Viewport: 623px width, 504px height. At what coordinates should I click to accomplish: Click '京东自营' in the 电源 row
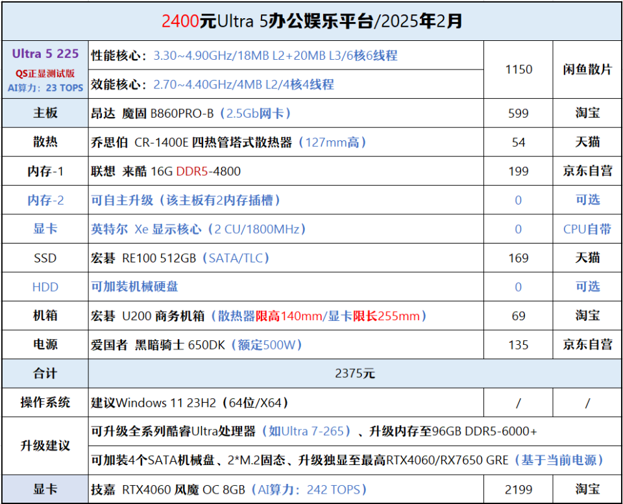click(x=587, y=345)
